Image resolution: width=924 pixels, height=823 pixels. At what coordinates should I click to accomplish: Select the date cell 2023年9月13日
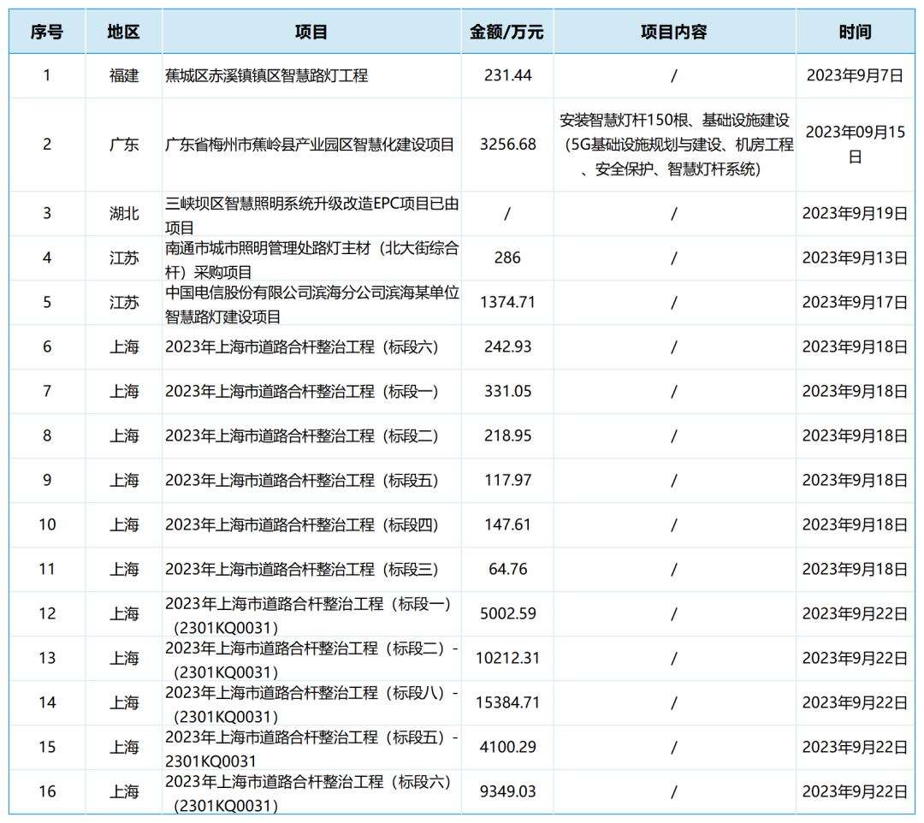[x=855, y=258]
